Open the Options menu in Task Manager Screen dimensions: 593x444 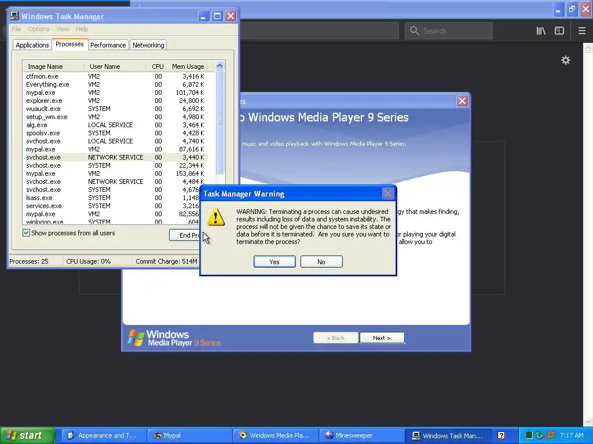coord(39,29)
